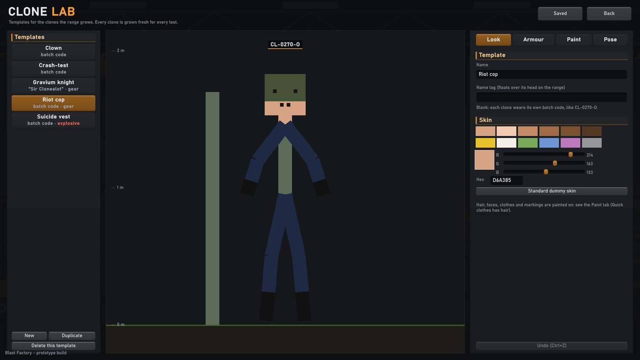Viewport: 640px width, 360px height.
Task: Apply the Standard dummy skin
Action: 552,191
